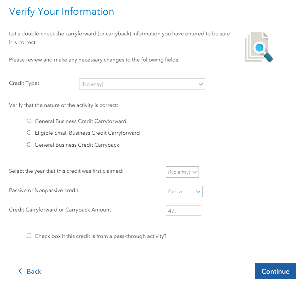Click the nature of the activity instruction text

pos(63,105)
